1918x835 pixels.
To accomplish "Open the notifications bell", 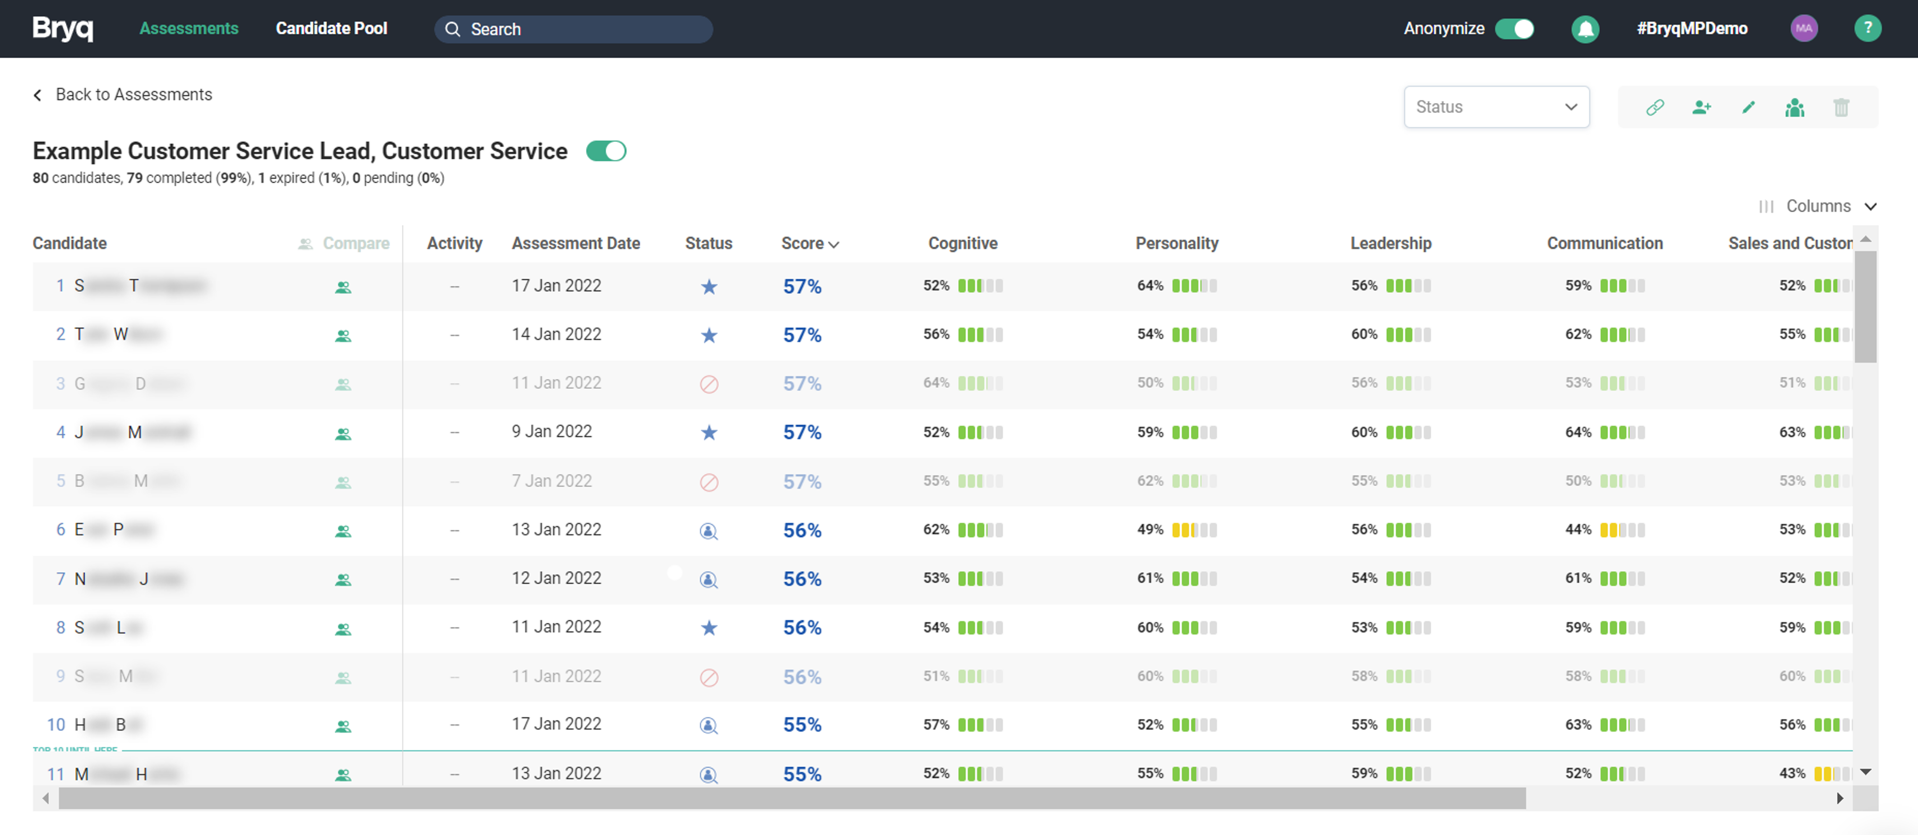I will [x=1585, y=28].
